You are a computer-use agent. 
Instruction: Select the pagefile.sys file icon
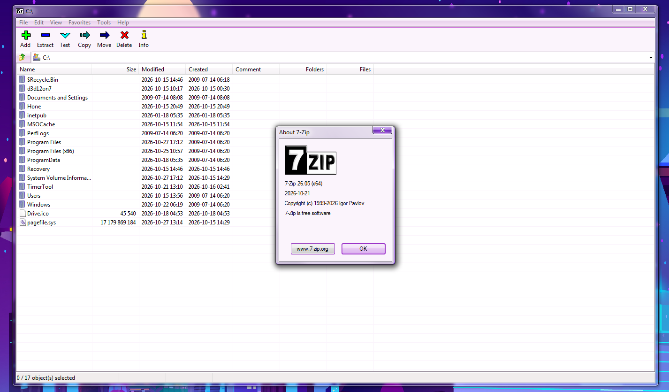23,222
